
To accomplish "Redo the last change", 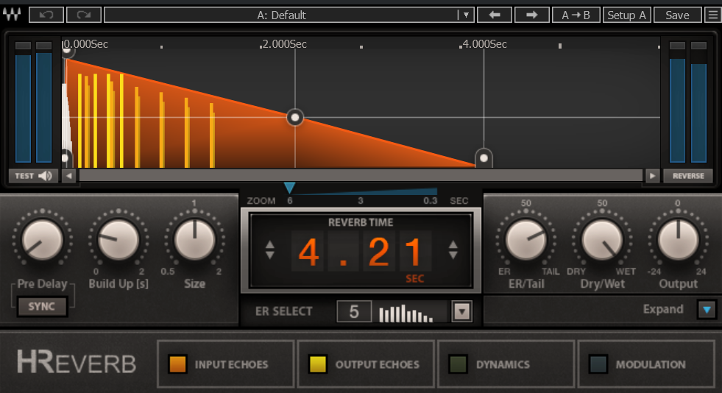I will click(x=84, y=15).
